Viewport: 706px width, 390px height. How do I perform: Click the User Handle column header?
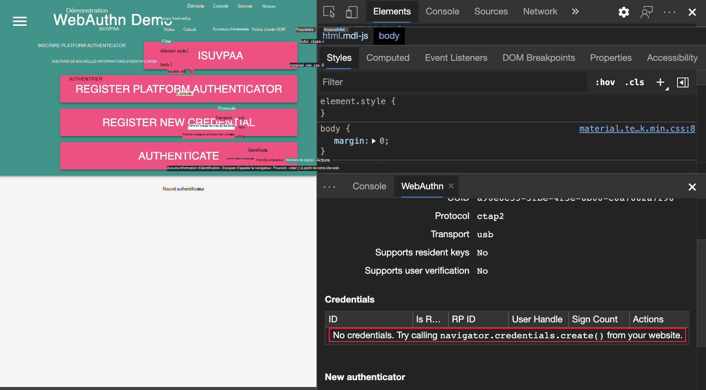point(538,319)
